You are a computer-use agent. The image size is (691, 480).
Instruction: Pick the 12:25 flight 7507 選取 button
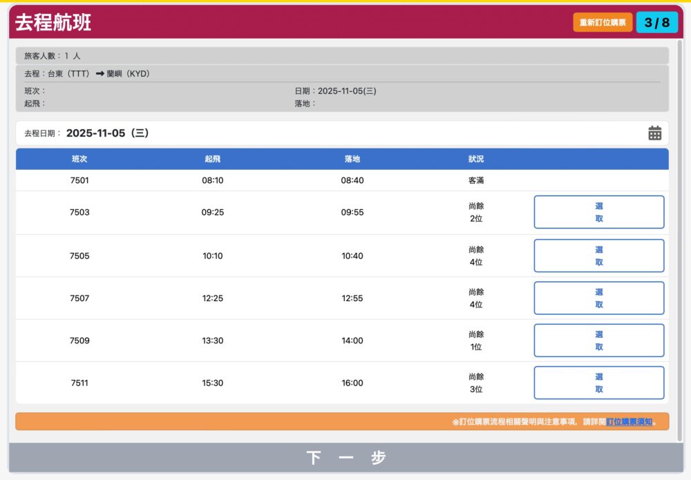598,298
